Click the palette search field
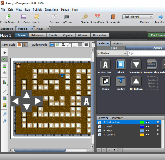Image resolution: width=165 pixels, height=160 pixels. pyautogui.click(x=147, y=54)
